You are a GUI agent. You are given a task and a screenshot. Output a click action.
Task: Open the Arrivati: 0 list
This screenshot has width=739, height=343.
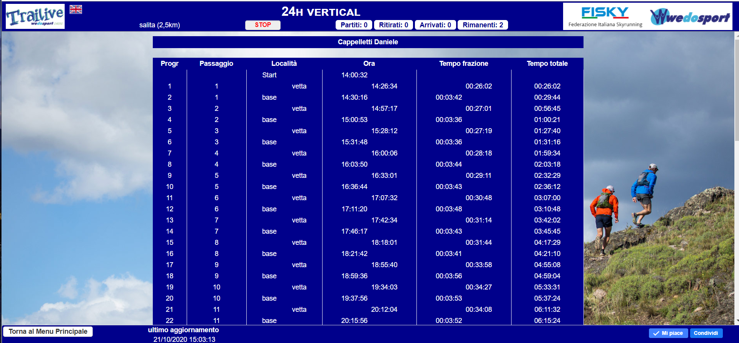435,25
